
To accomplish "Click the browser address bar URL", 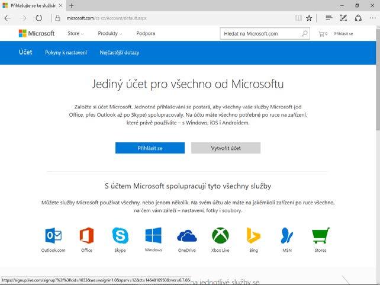I will pos(107,18).
